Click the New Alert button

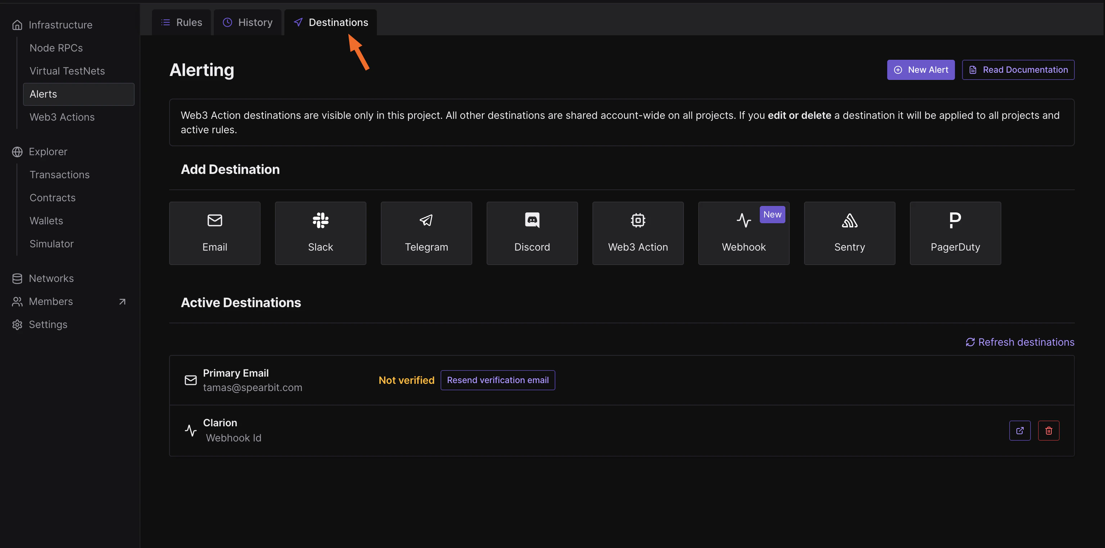tap(921, 69)
